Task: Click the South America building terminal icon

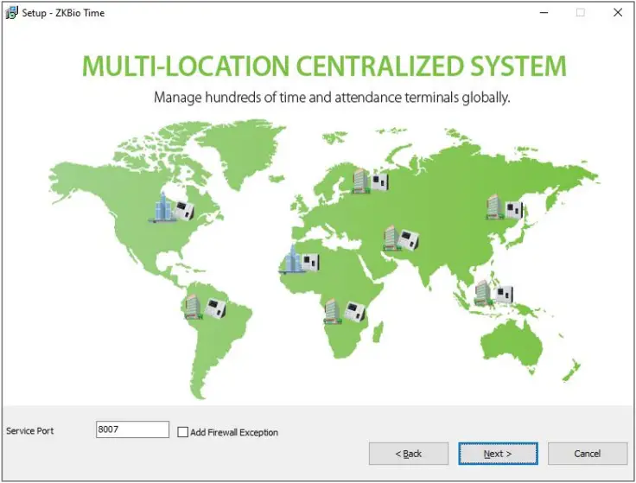Action: 206,308
